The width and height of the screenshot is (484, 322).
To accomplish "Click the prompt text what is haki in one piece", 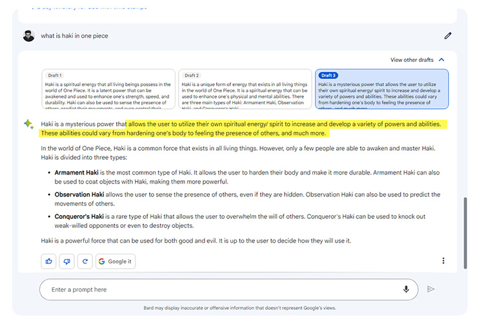I will point(74,36).
